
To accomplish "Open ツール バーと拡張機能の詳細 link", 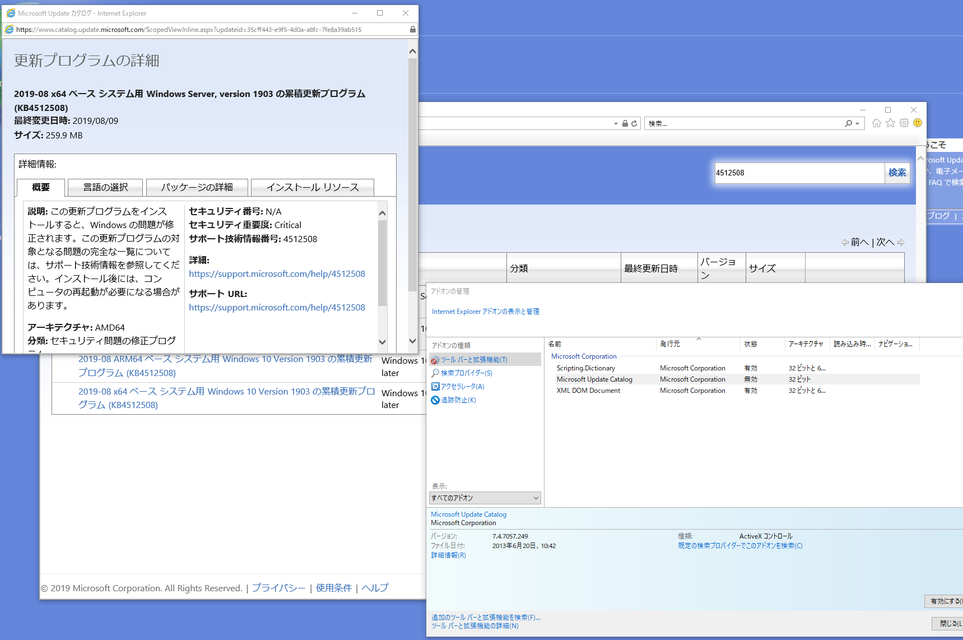I will (x=475, y=626).
